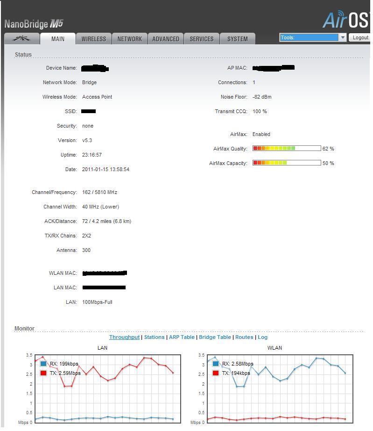Select the AirMax Capacity 50 % reading

pyautogui.click(x=328, y=163)
